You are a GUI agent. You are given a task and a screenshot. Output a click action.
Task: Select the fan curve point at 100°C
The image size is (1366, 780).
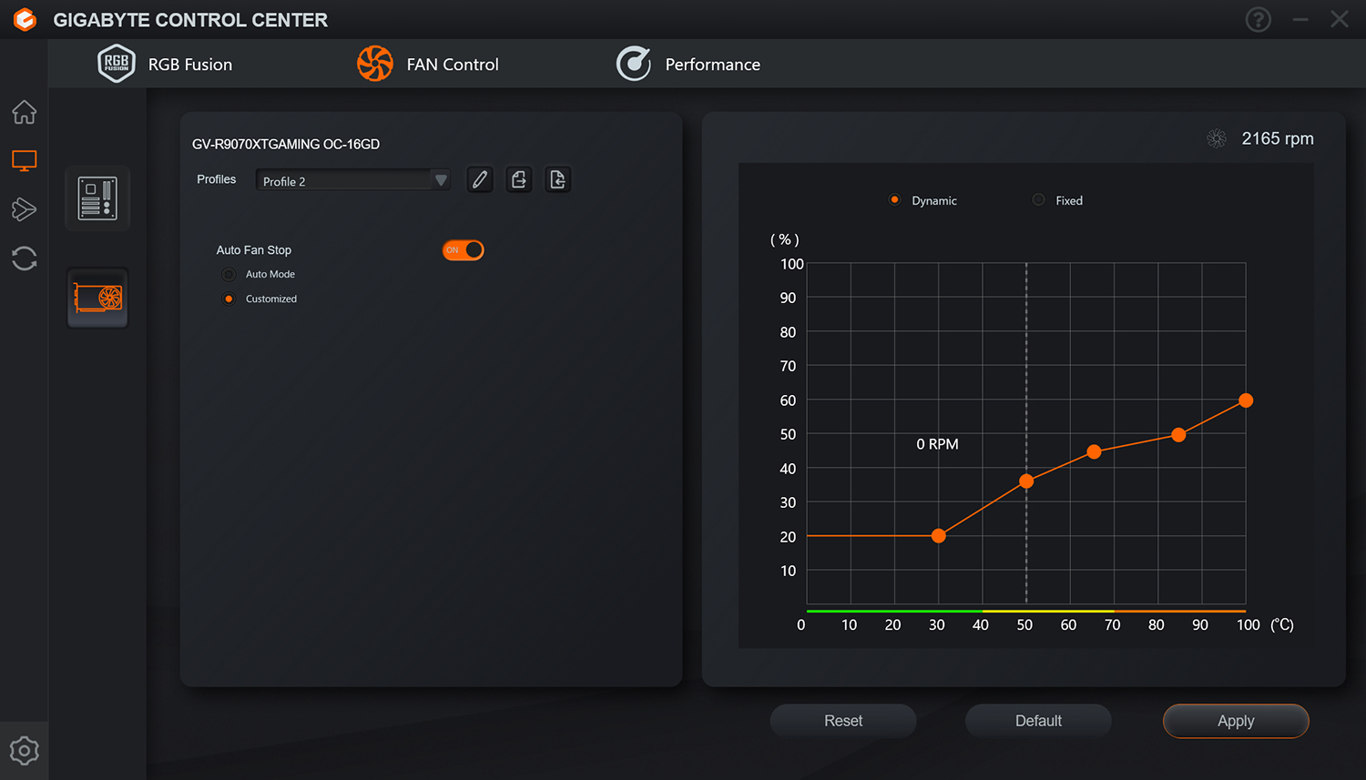(1246, 400)
